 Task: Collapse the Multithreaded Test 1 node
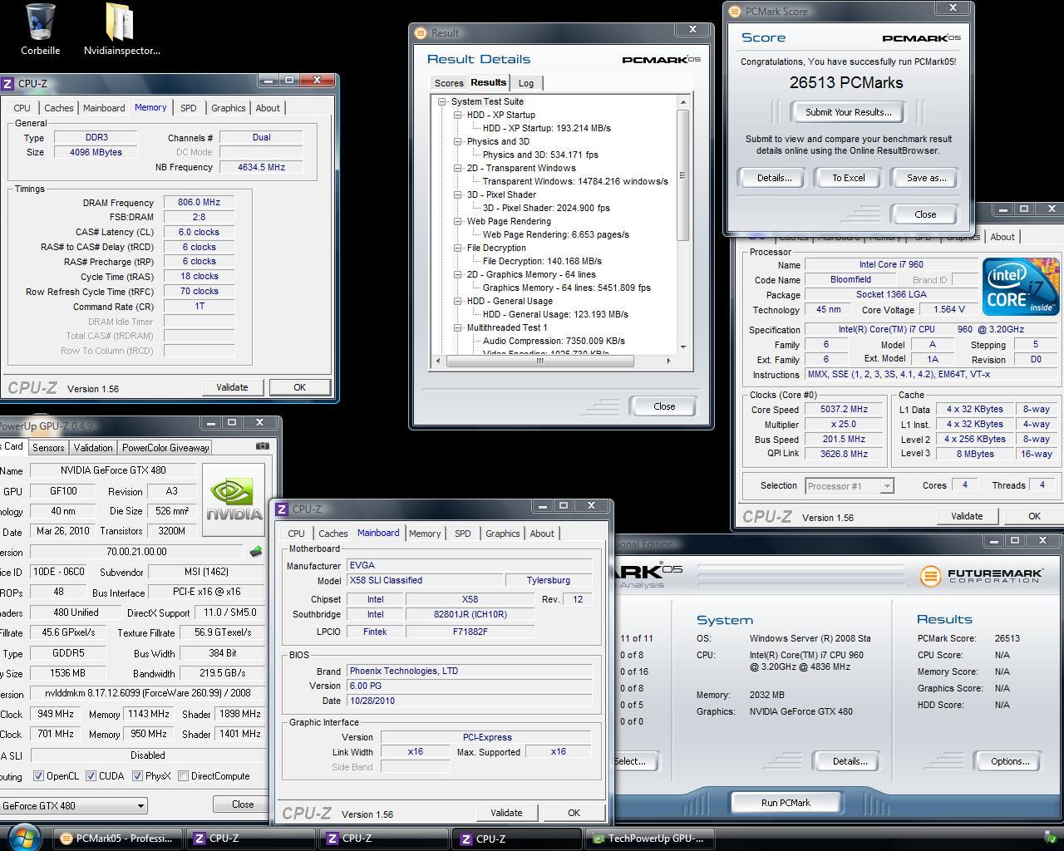tap(458, 327)
